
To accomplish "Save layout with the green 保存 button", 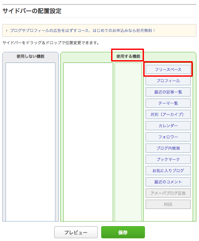I will 123,232.
